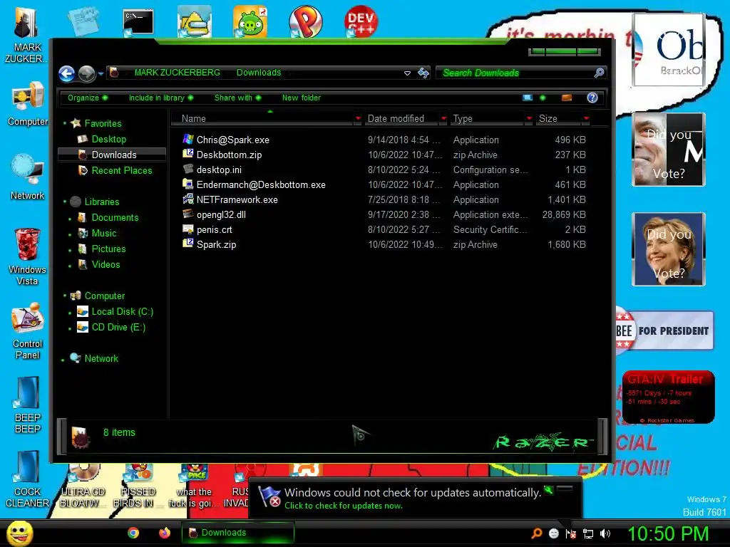This screenshot has height=547, width=730.
Task: Open the Name column filter dropdown
Action: [x=358, y=119]
